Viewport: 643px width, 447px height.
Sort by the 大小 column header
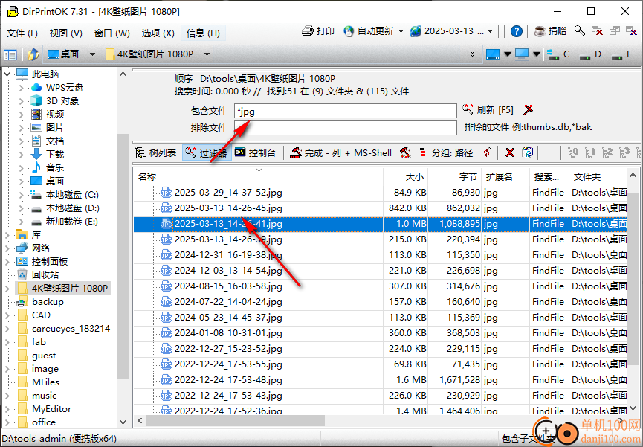tap(406, 176)
